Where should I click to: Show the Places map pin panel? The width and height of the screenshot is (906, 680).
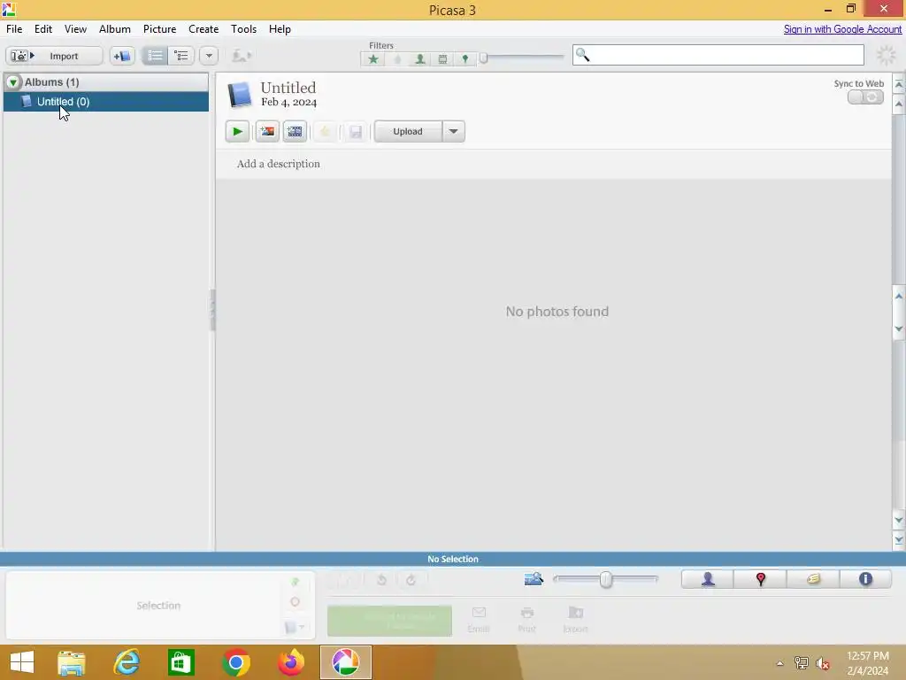(760, 579)
